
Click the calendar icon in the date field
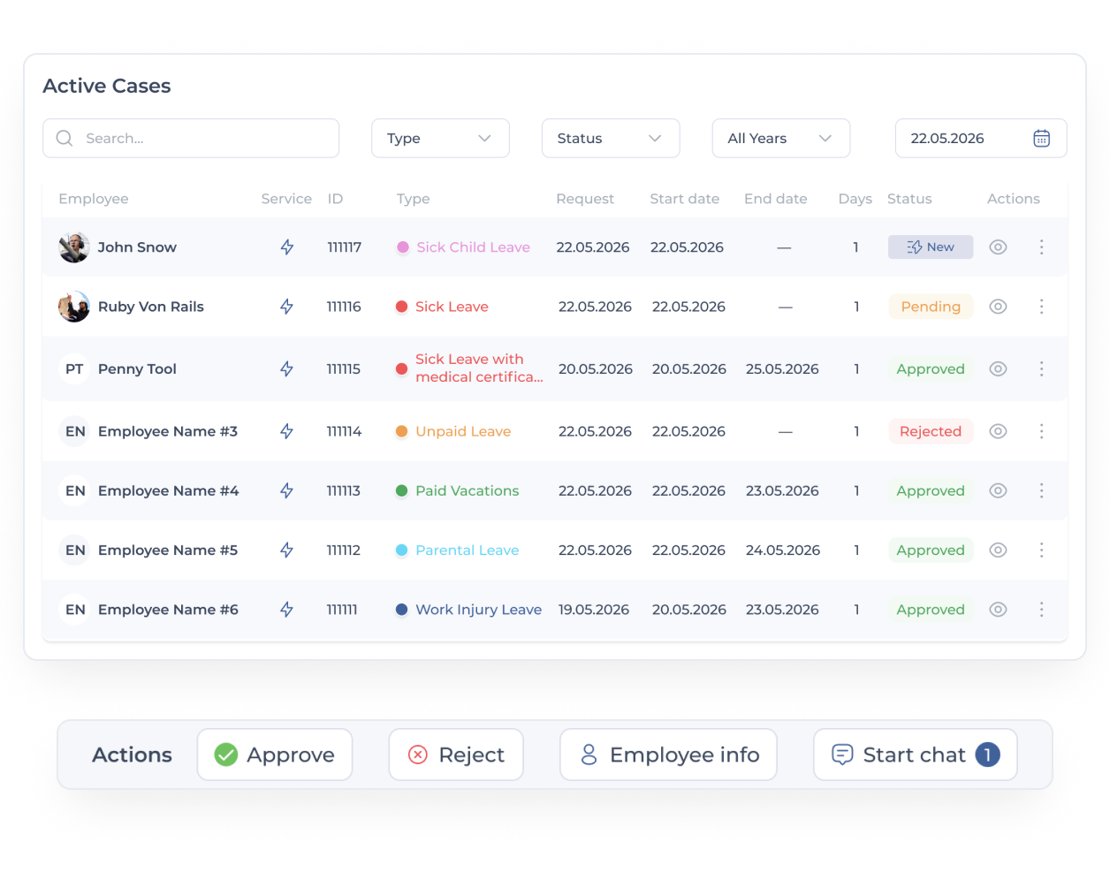click(x=1041, y=139)
